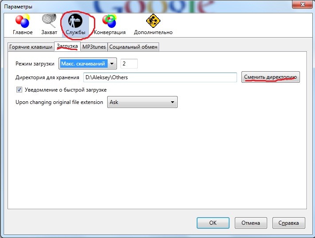Select the Службы waiter icon section
This screenshot has height=238, width=315.
(75, 25)
